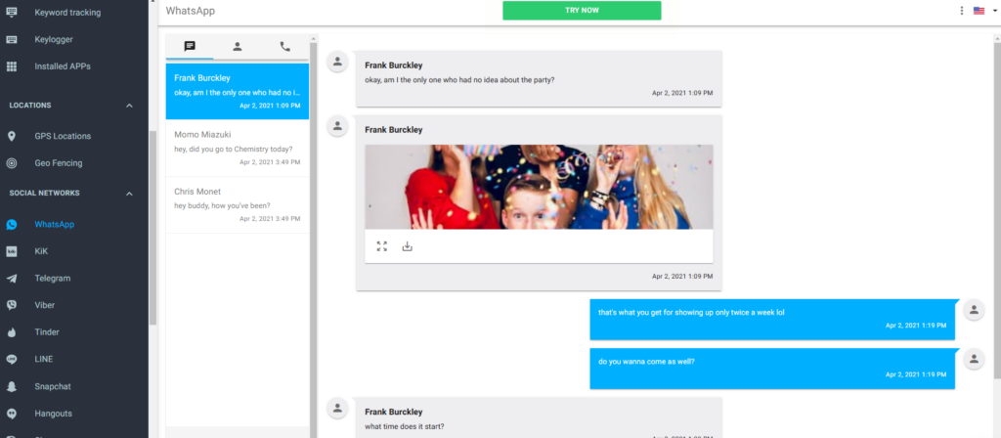
Task: Open Chris Monet conversation
Action: click(x=238, y=205)
